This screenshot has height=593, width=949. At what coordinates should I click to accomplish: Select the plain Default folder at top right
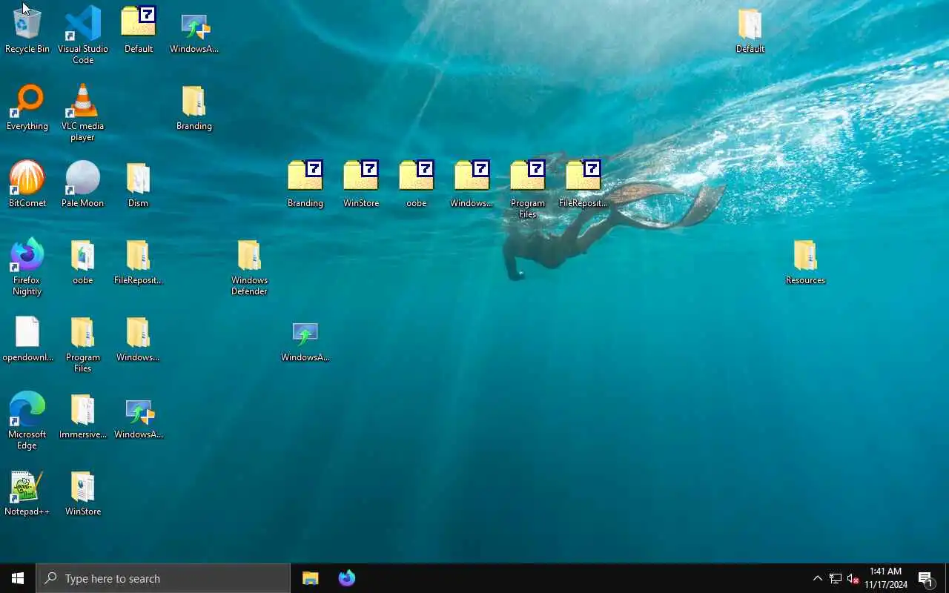pos(750,30)
